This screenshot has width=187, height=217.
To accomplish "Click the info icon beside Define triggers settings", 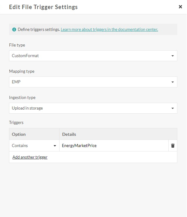I will click(x=14, y=29).
